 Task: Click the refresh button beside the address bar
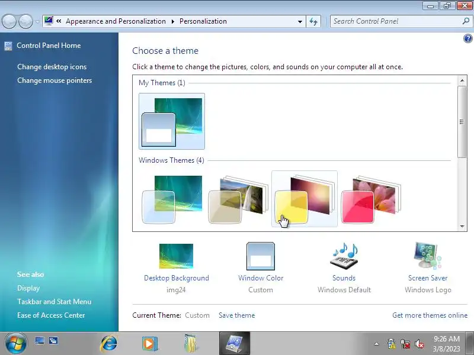click(313, 21)
